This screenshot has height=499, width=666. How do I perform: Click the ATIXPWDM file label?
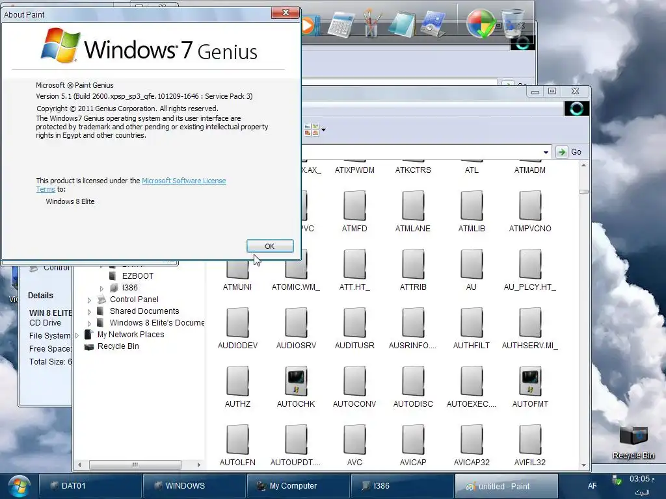[354, 170]
